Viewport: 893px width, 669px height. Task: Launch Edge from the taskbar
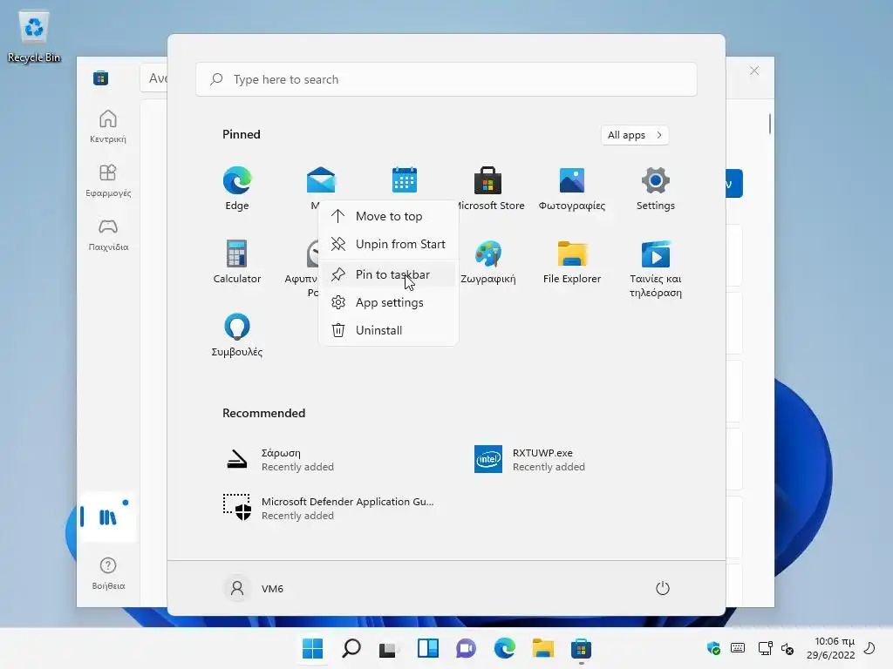tap(505, 648)
